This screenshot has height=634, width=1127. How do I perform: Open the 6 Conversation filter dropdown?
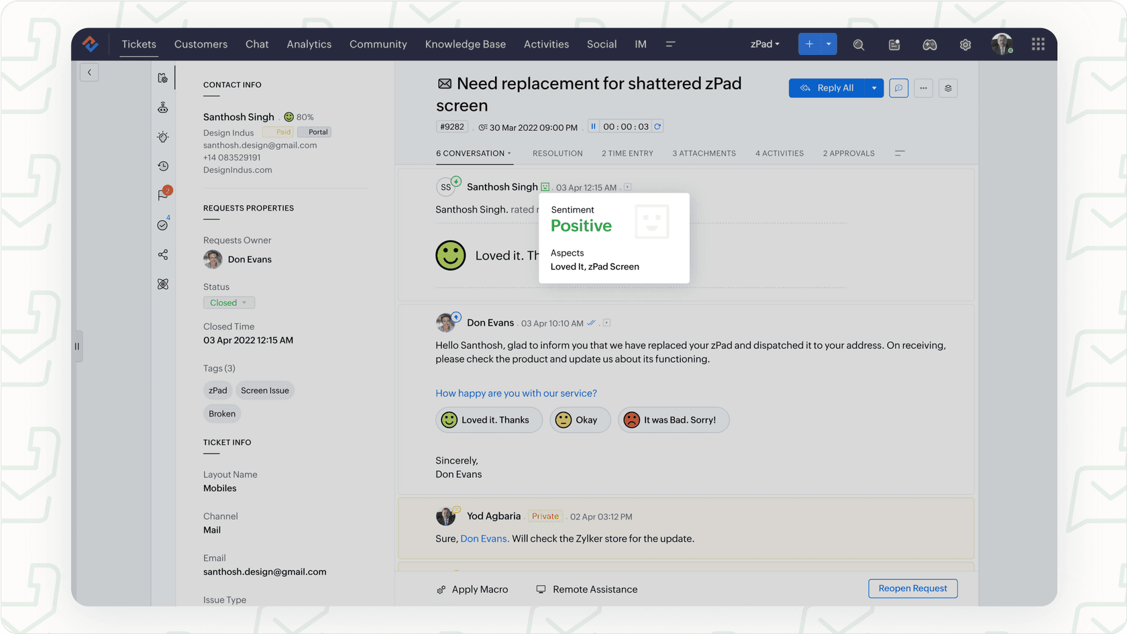pos(474,153)
